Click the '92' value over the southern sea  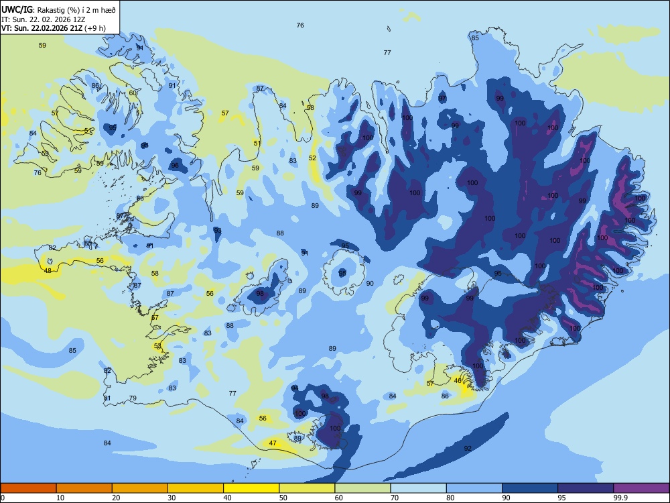tap(468, 448)
